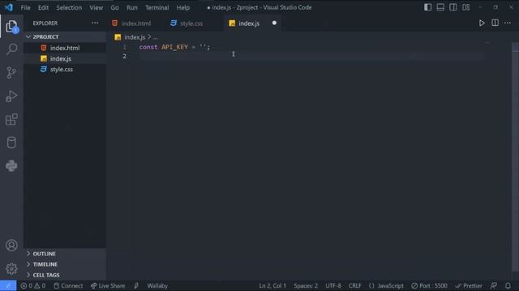Open the Python view in activity bar
The image size is (519, 291).
tap(11, 166)
